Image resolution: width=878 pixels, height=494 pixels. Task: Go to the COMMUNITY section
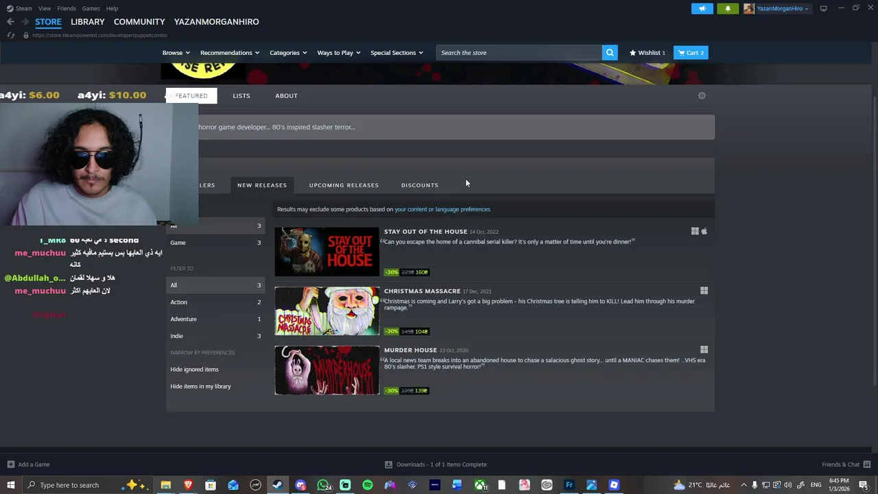pos(139,22)
